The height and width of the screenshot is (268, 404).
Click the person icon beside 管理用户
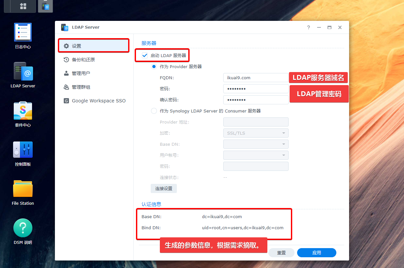click(66, 73)
